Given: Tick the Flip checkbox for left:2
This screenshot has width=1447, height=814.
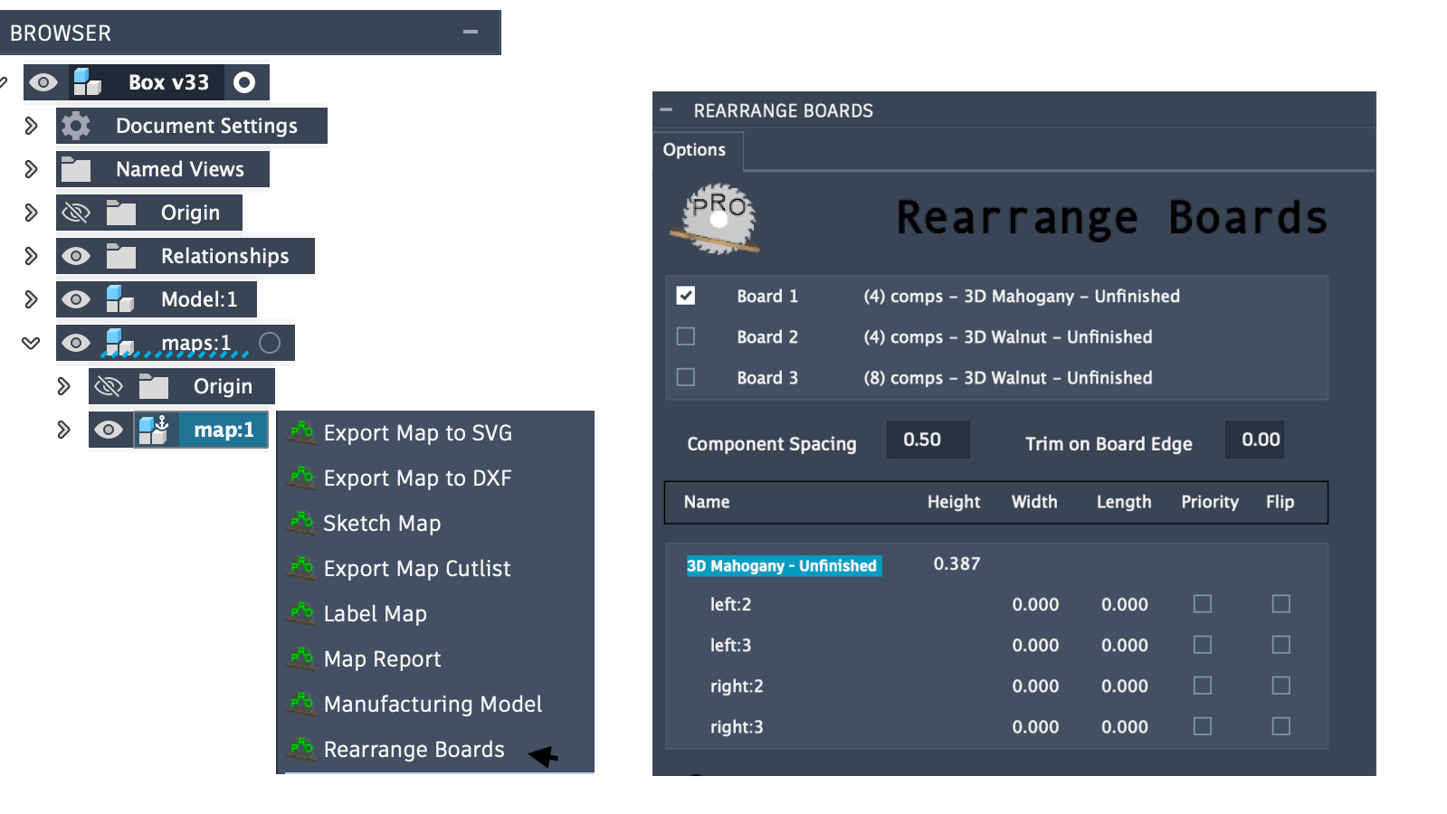Looking at the screenshot, I should coord(1280,604).
